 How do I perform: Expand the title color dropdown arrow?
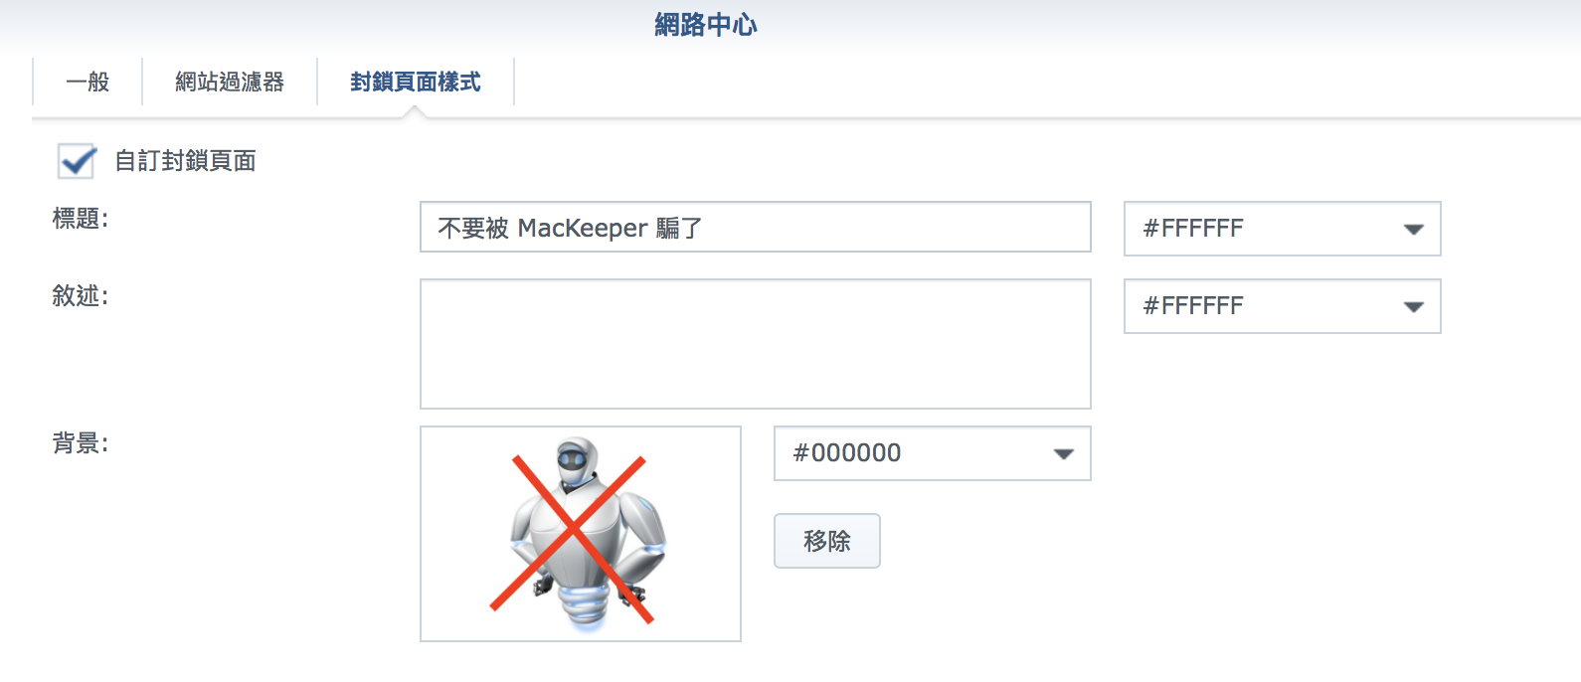pyautogui.click(x=1413, y=229)
